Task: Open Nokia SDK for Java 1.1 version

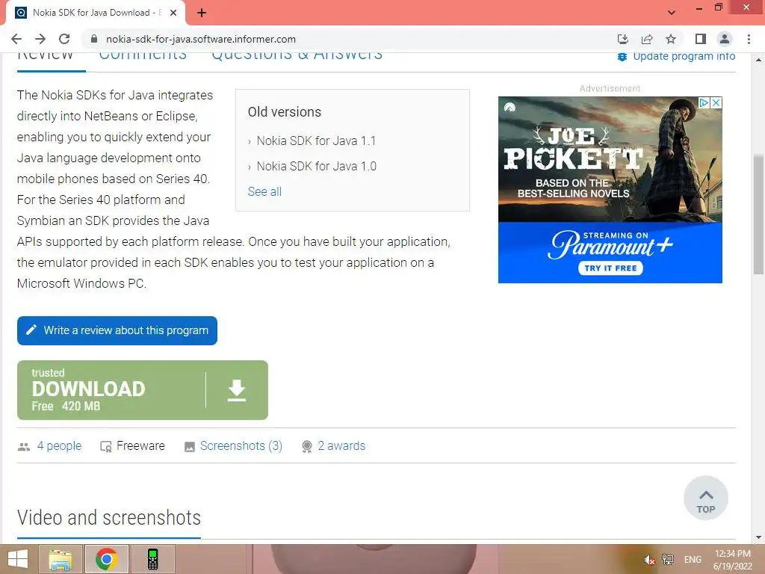Action: (x=316, y=141)
